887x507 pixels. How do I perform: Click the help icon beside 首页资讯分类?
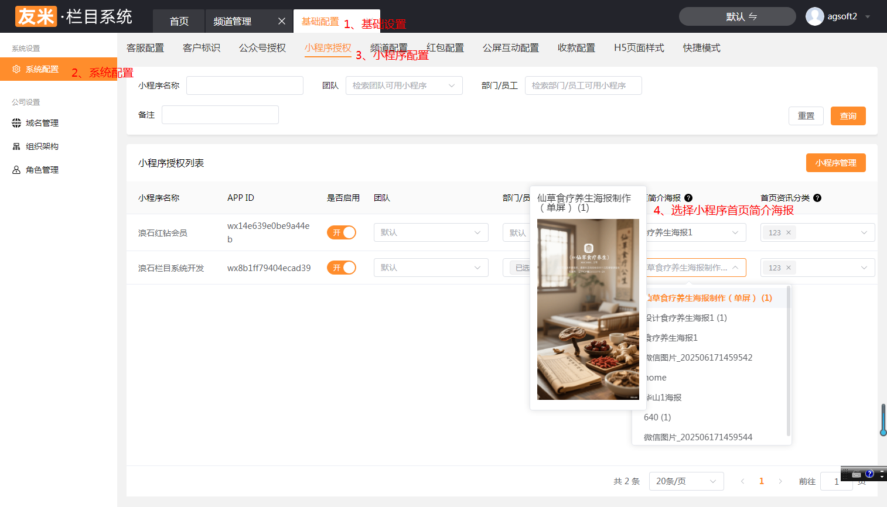click(x=817, y=198)
